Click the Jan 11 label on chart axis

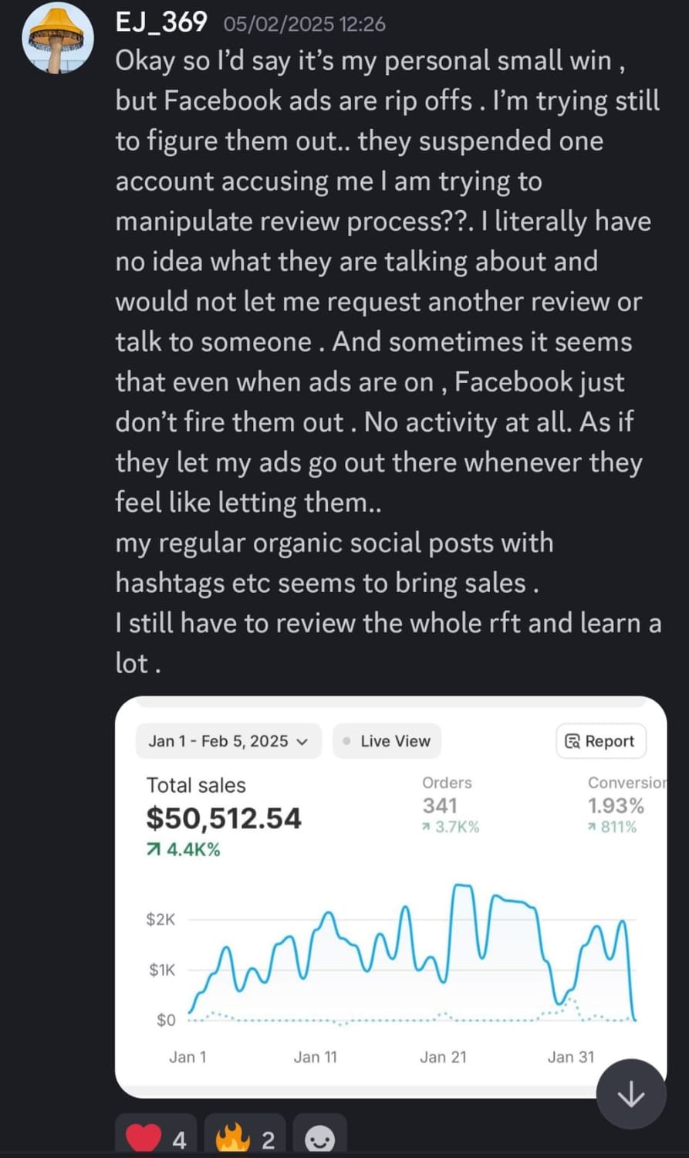click(315, 1057)
